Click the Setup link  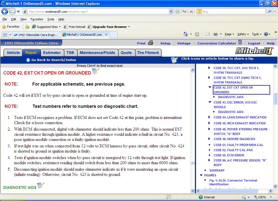[165, 43]
